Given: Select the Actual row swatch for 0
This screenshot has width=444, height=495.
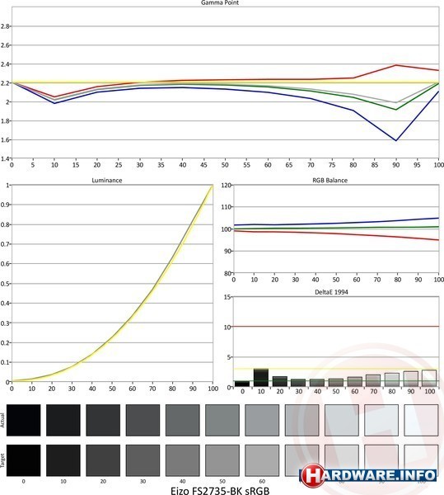Looking at the screenshot, I should 23,420.
